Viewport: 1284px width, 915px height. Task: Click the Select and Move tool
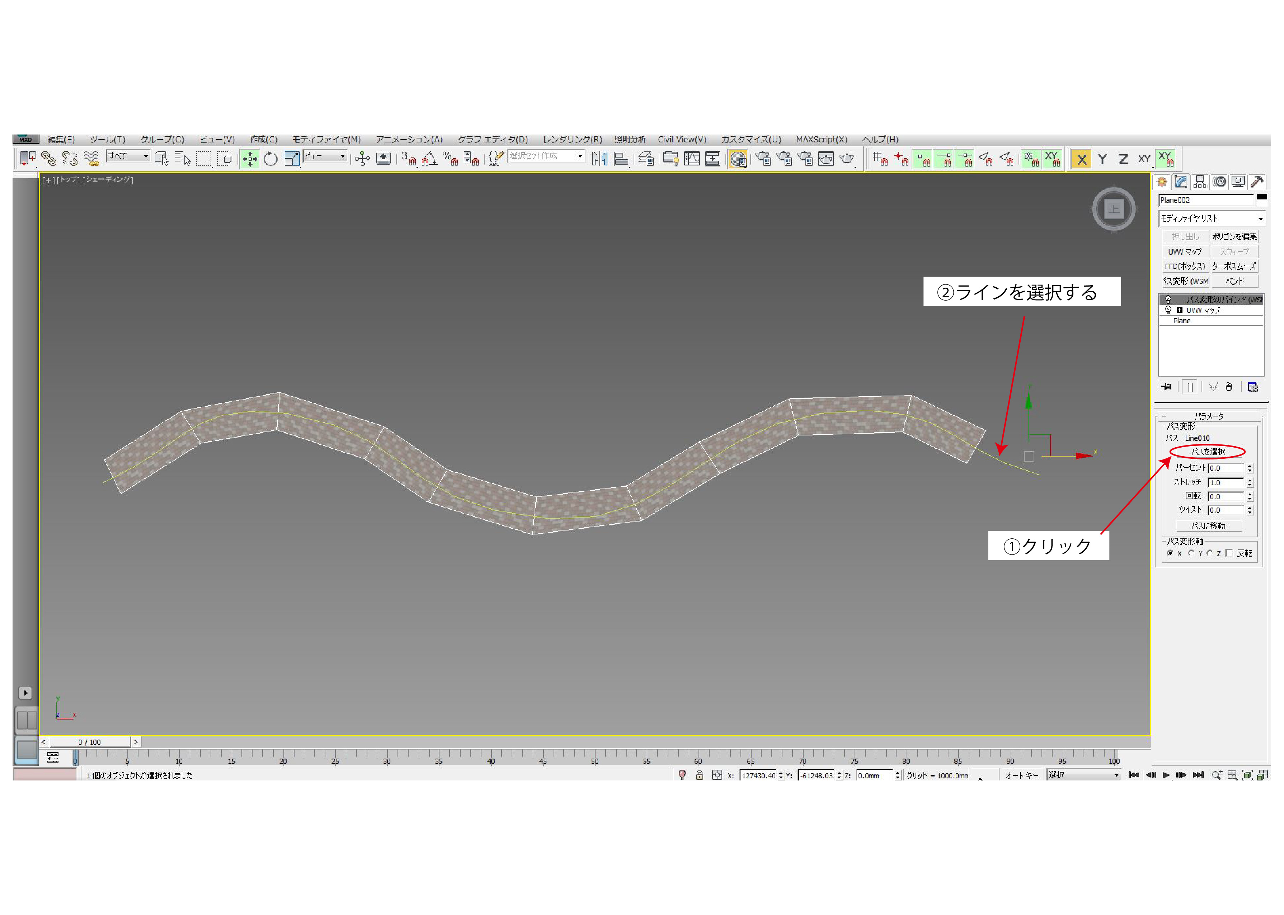coord(250,160)
